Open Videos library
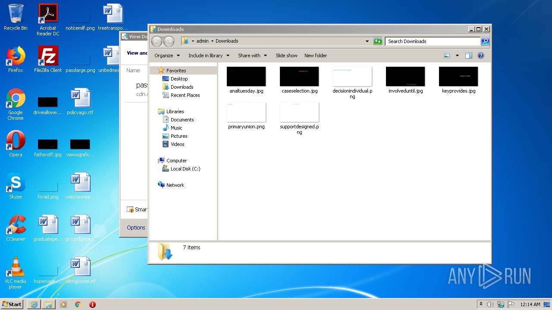Viewport: 552px width, 310px height. tap(173, 144)
